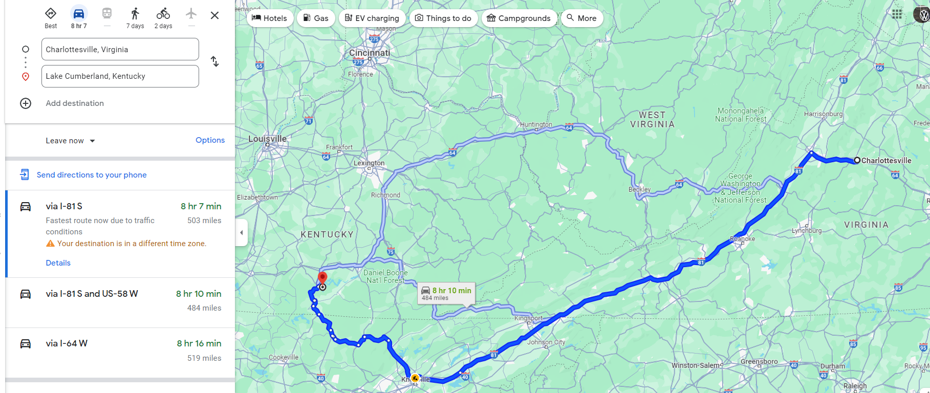Collapse the side panel arrow

click(x=242, y=232)
